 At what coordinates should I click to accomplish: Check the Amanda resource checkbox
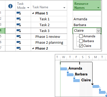click(x=81, y=36)
